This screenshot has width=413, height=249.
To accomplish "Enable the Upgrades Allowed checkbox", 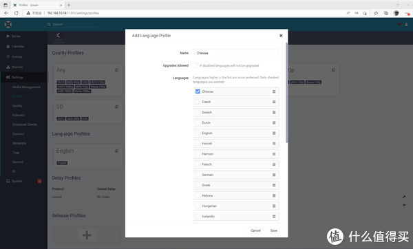I will click(x=195, y=65).
